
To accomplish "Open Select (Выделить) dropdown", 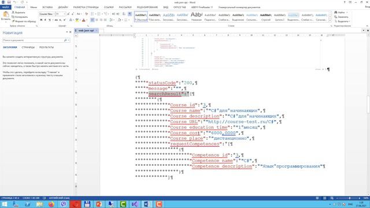I will 342,21.
